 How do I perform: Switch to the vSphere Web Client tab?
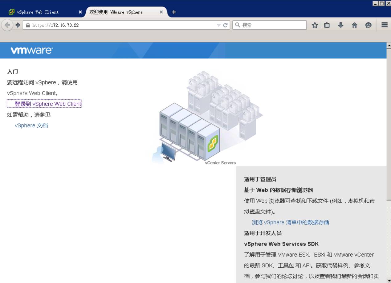pyautogui.click(x=45, y=12)
